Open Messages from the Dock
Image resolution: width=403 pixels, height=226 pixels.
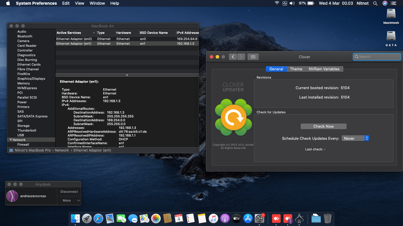(x=133, y=218)
